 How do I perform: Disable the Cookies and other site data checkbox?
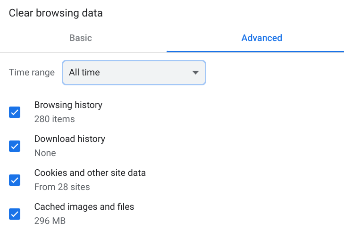(x=15, y=180)
